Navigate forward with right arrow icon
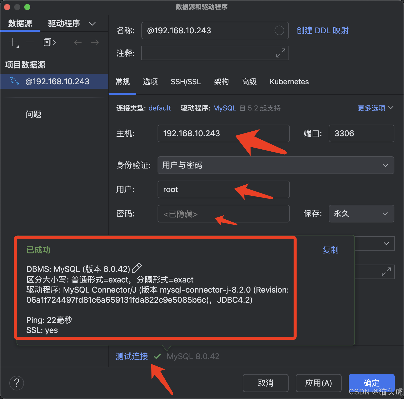 tap(95, 42)
